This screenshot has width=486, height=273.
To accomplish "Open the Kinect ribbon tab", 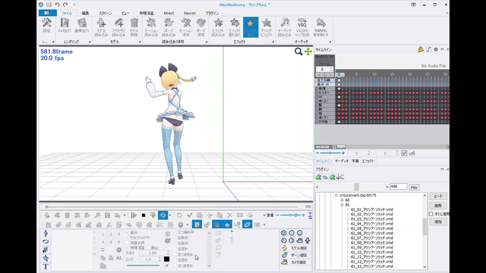I will [x=169, y=13].
